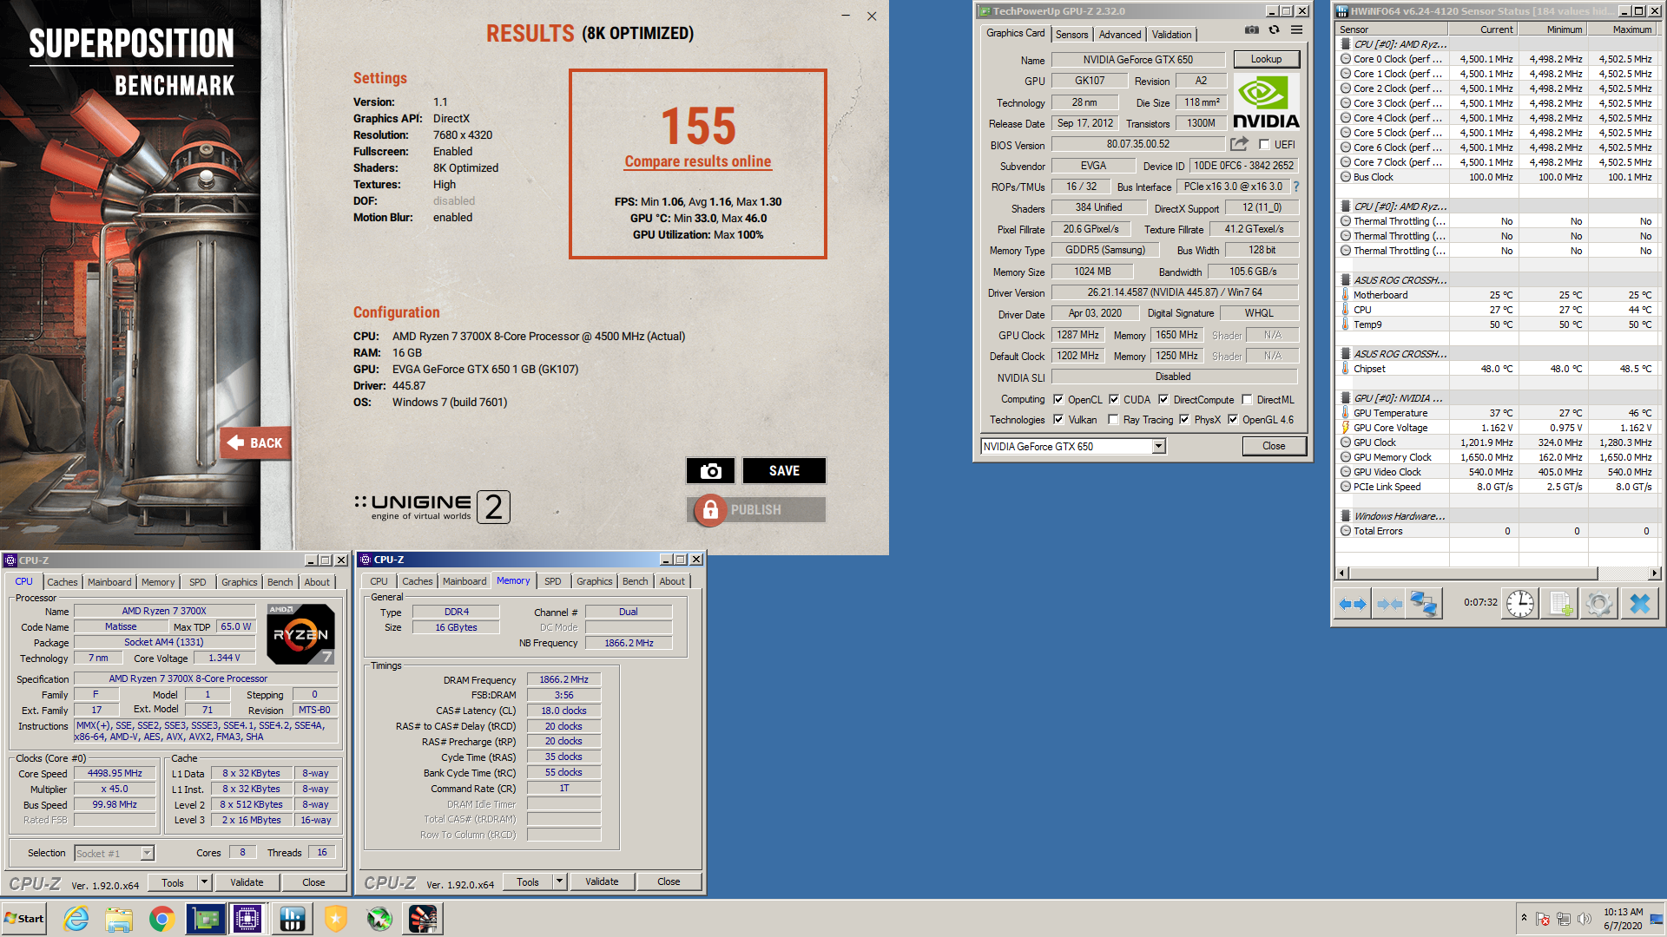The image size is (1667, 937).
Task: Reset HWiNFO clock timer icon
Action: click(x=1520, y=603)
